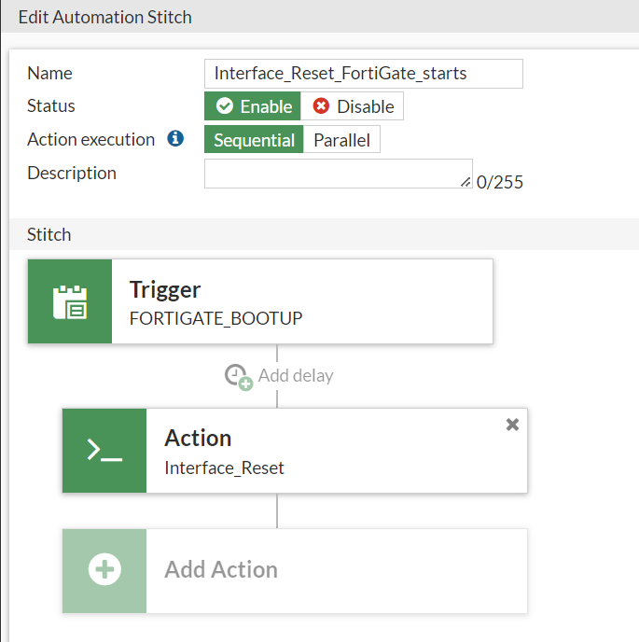Click the Trigger card title
The height and width of the screenshot is (642, 639).
(165, 290)
